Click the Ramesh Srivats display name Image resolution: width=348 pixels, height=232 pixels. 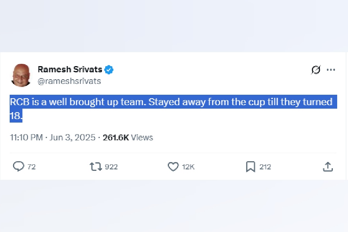coord(70,70)
